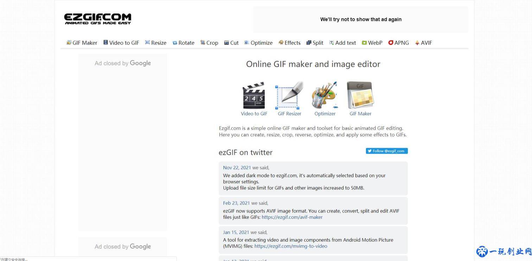Open the Crop tool menu item
Viewport: 532px width, 261px height.
pos(209,43)
